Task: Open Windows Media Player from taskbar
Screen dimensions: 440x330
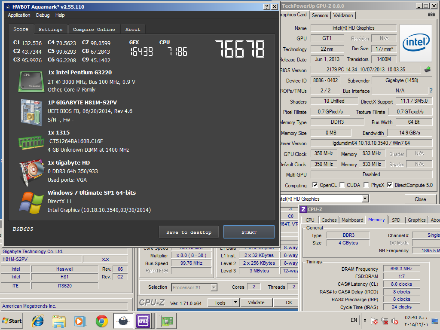Action: [x=80, y=321]
